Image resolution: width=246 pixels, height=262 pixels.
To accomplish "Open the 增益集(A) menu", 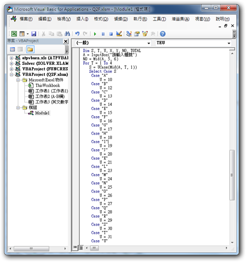I will [x=180, y=19].
